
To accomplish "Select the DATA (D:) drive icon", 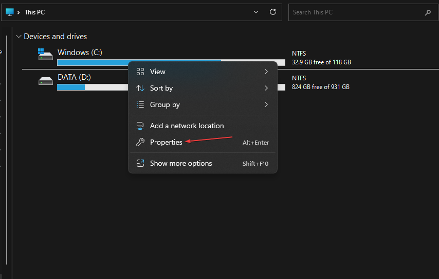I will point(46,81).
